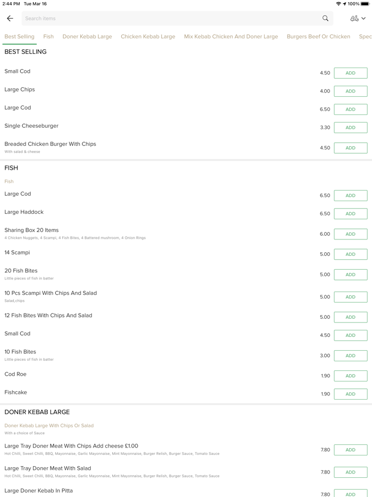Add Breaded Chicken Burger With Chips

tap(350, 148)
